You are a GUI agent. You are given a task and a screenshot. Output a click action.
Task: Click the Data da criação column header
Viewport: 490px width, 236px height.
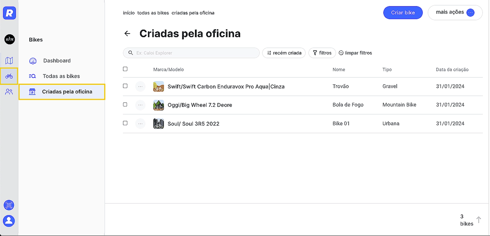coord(452,70)
